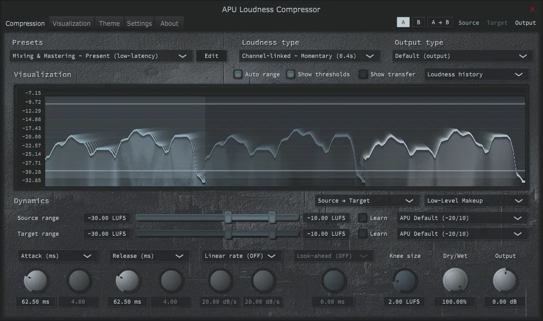Open the About tab
This screenshot has height=321, width=543.
(169, 23)
